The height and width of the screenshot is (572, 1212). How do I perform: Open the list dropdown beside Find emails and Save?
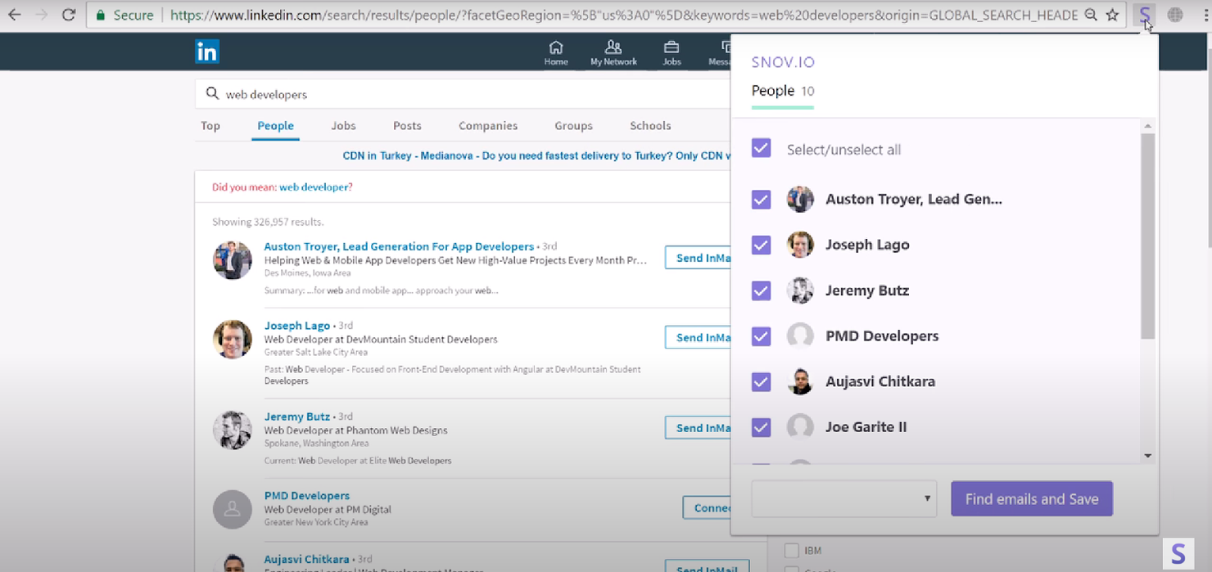[843, 498]
